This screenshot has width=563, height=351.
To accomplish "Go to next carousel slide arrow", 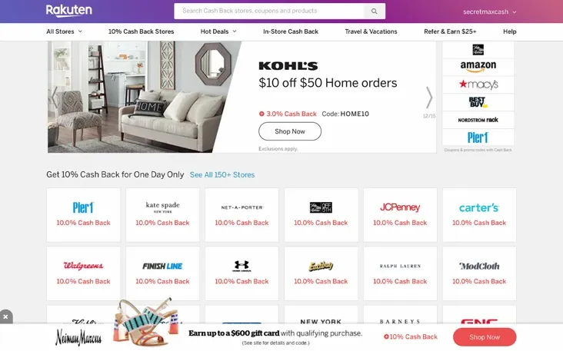I will 429,98.
